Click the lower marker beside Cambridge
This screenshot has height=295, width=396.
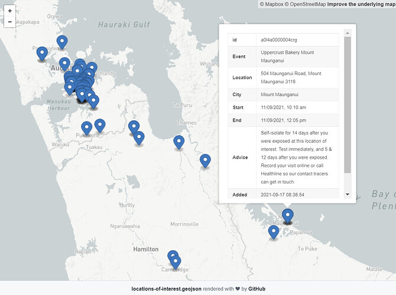pos(176,262)
